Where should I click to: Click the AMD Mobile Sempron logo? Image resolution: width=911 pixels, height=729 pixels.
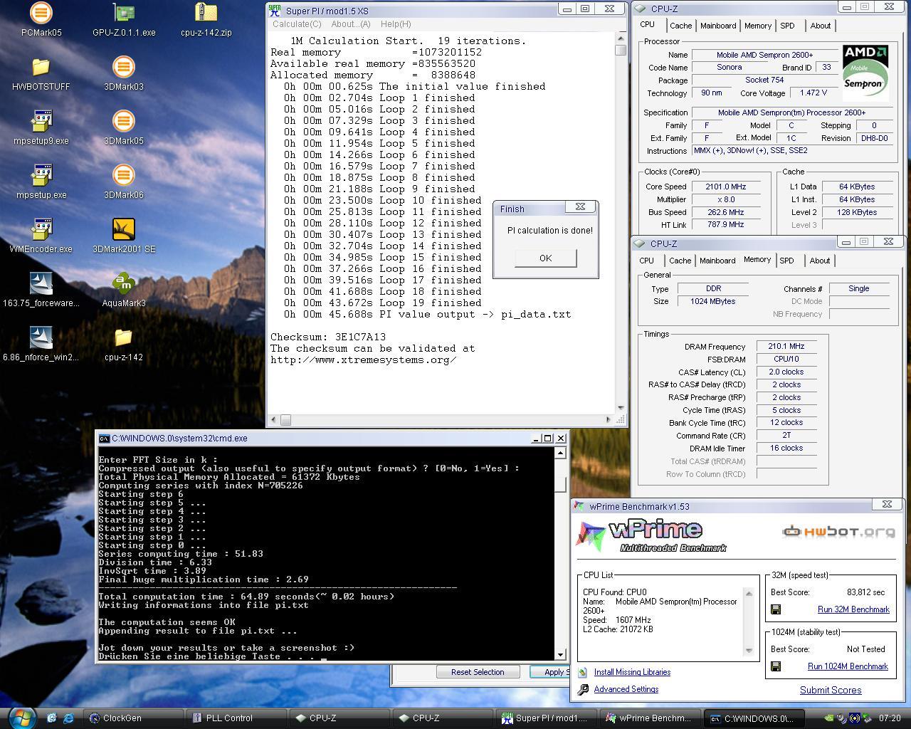[865, 73]
